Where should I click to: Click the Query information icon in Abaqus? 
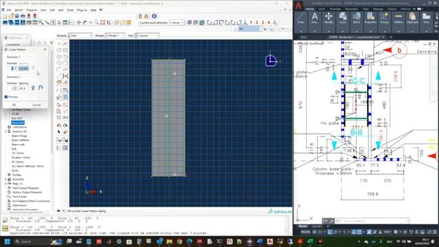point(154,16)
